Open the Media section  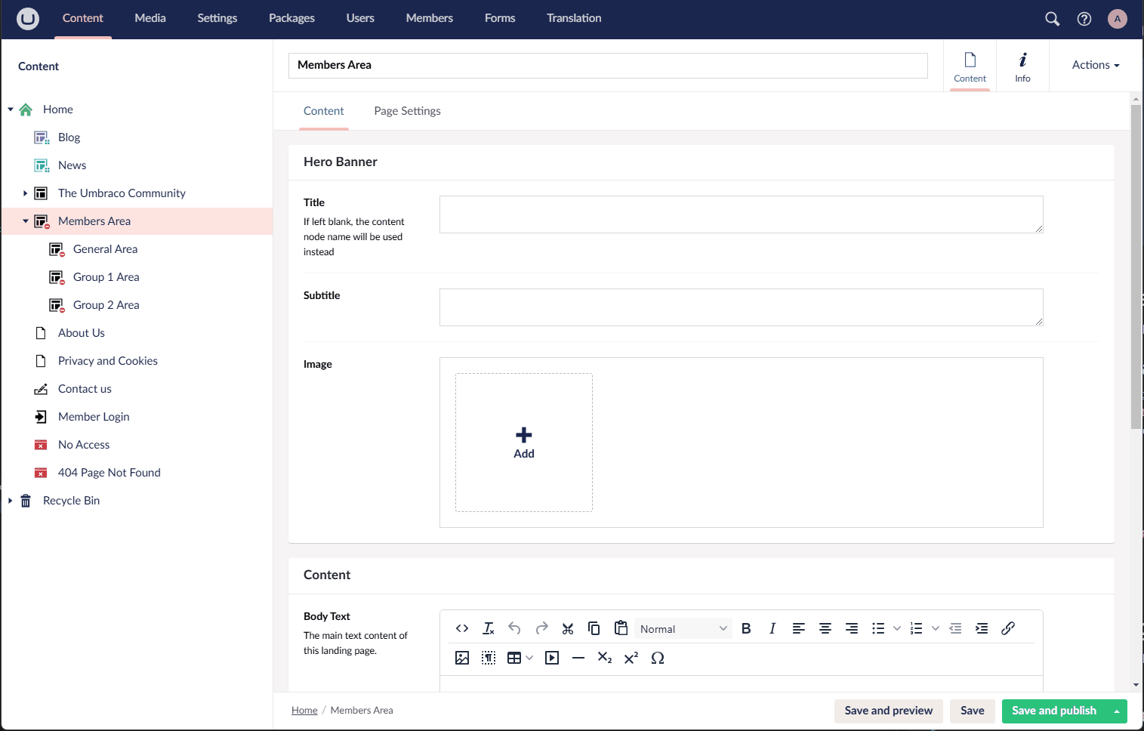click(150, 18)
